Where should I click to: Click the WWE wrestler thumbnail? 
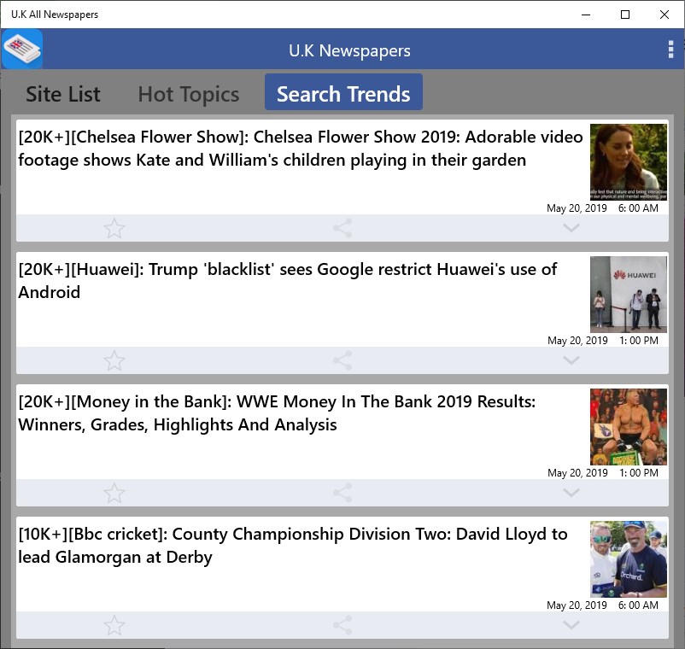pos(629,427)
